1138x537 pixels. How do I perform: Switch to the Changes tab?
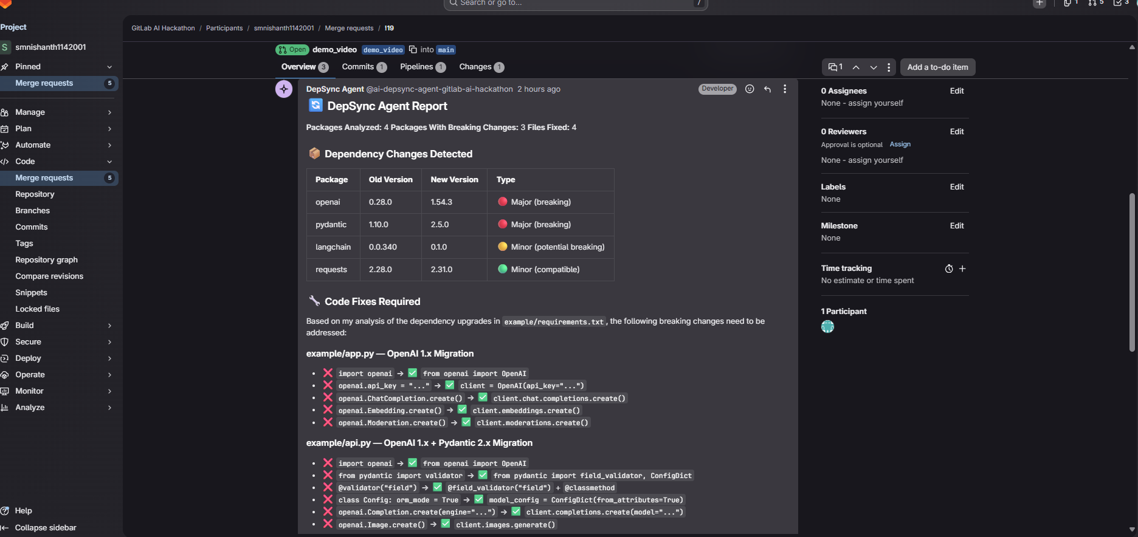point(481,67)
